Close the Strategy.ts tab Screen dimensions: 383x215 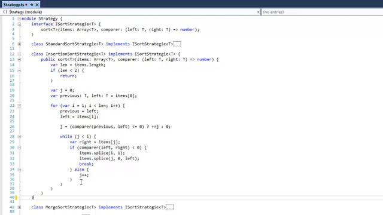pyautogui.click(x=37, y=5)
